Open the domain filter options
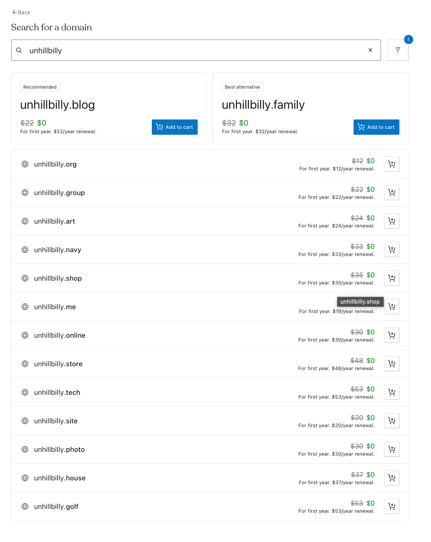 (398, 50)
